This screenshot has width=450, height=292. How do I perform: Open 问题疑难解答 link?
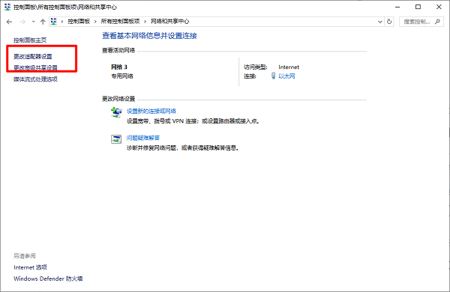coord(143,138)
